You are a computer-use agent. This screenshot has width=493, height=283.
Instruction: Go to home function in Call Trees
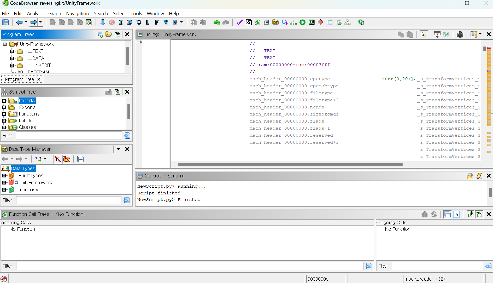425,215
